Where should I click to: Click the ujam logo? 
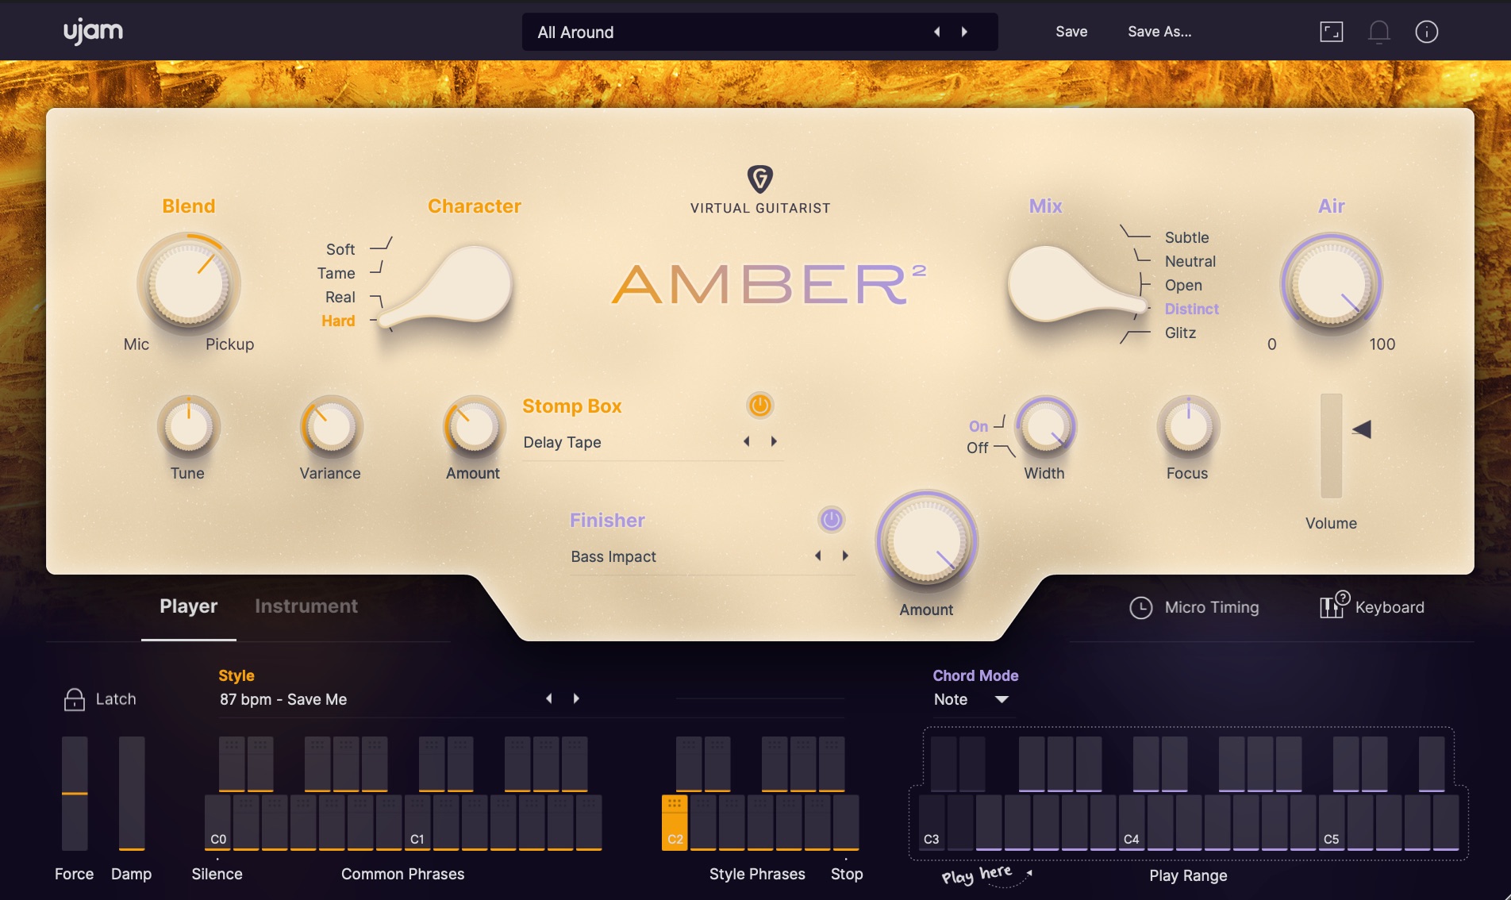pyautogui.click(x=92, y=32)
